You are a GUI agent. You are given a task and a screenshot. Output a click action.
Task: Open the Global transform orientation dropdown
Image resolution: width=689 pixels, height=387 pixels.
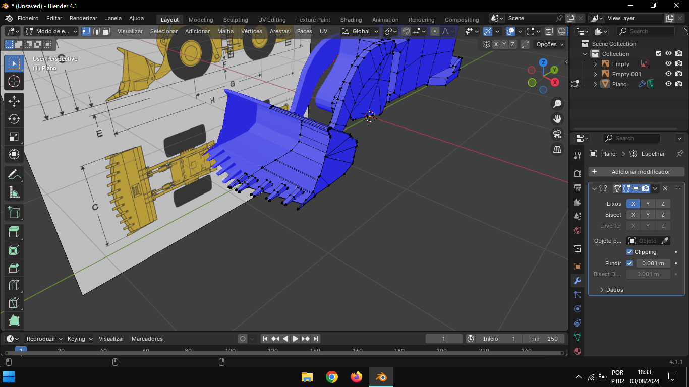360,31
